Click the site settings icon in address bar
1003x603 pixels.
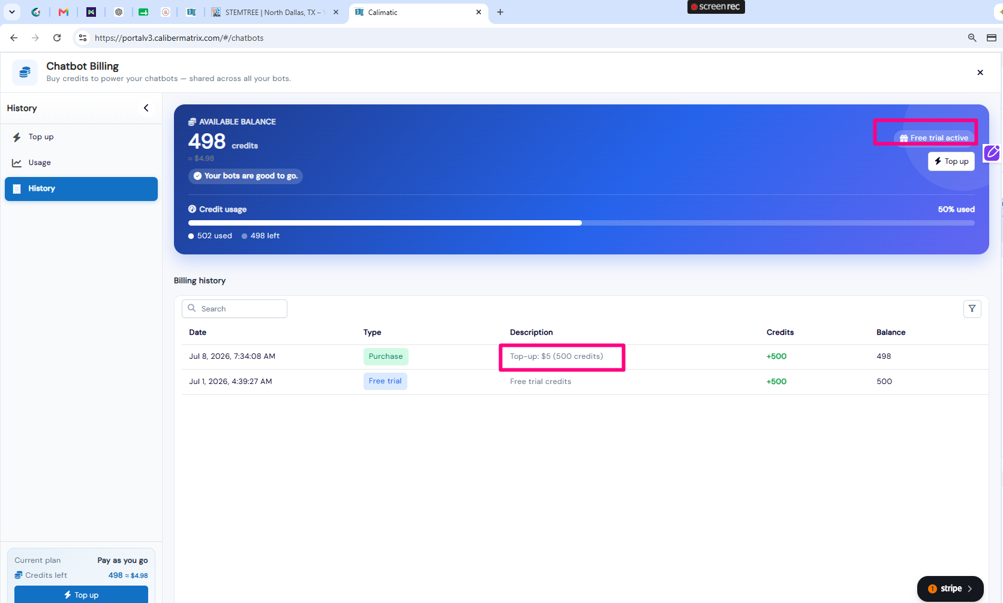click(x=83, y=38)
